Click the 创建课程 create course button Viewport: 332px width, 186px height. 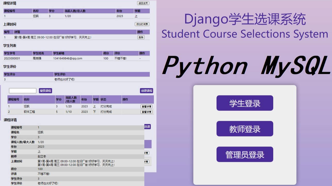click(x=146, y=91)
